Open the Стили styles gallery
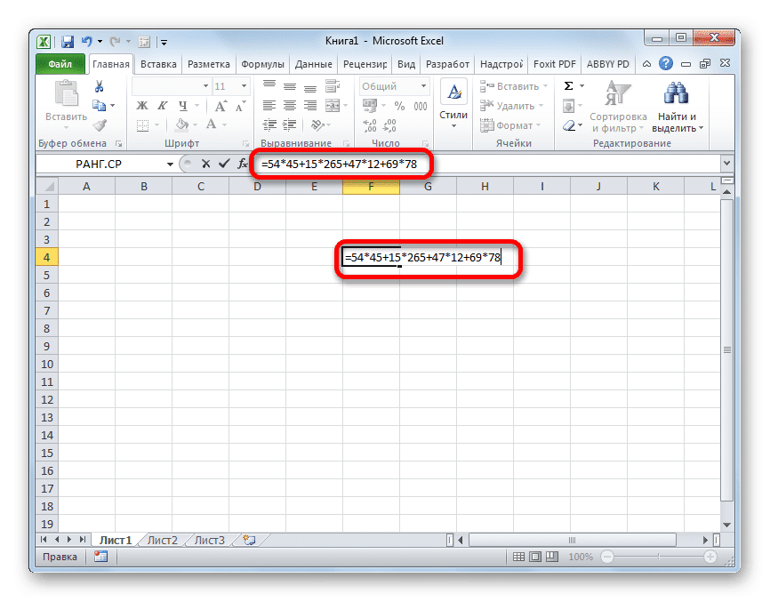This screenshot has height=602, width=770. [453, 105]
